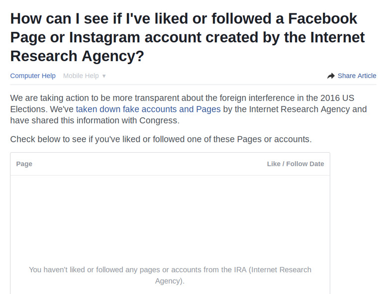
Task: Select the Mobile Help tab
Action: [81, 76]
